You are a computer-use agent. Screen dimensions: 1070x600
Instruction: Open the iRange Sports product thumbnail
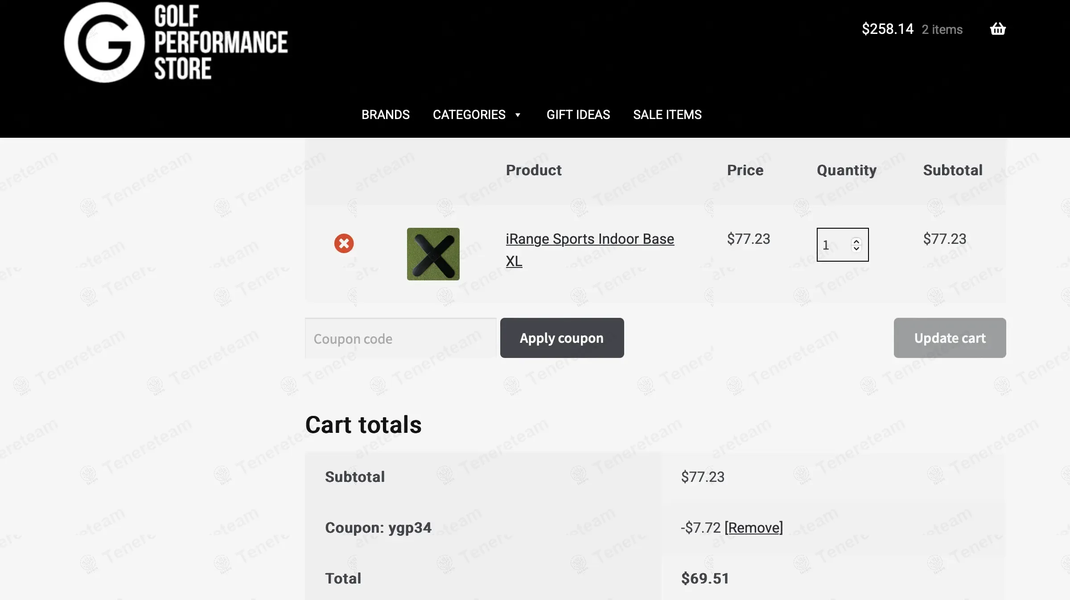[433, 254]
